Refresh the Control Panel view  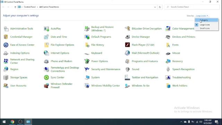[x=160, y=7]
